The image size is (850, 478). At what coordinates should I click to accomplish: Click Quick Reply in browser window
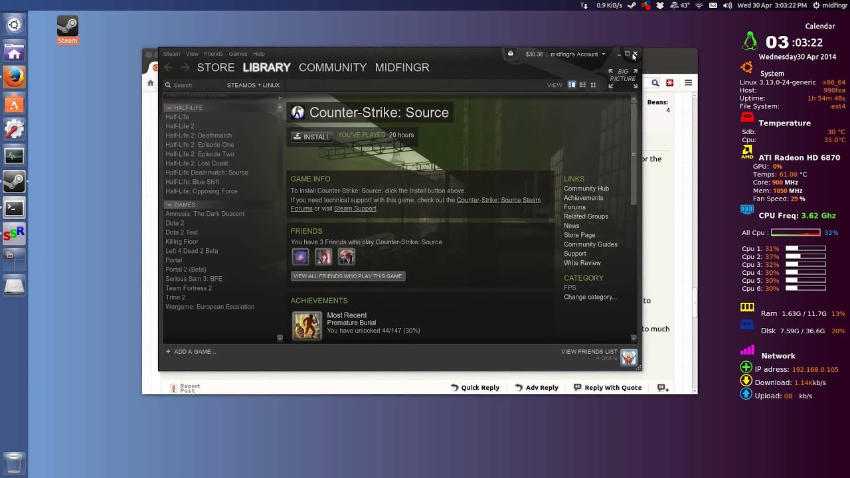click(x=475, y=388)
